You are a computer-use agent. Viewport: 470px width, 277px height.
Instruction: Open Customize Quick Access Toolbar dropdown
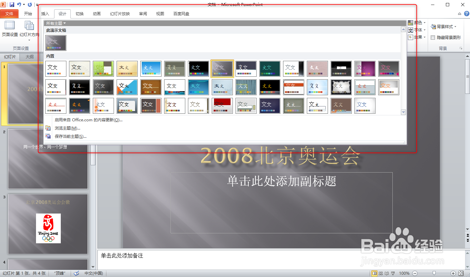(37, 5)
